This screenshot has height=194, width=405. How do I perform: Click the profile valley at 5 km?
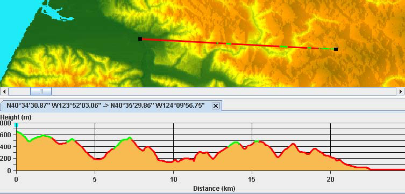(98, 159)
